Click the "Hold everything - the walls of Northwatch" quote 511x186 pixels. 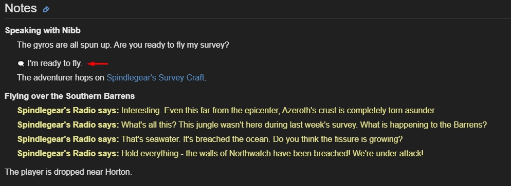pyautogui.click(x=272, y=153)
